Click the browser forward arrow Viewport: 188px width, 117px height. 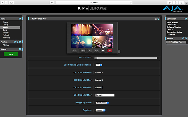click(6, 2)
